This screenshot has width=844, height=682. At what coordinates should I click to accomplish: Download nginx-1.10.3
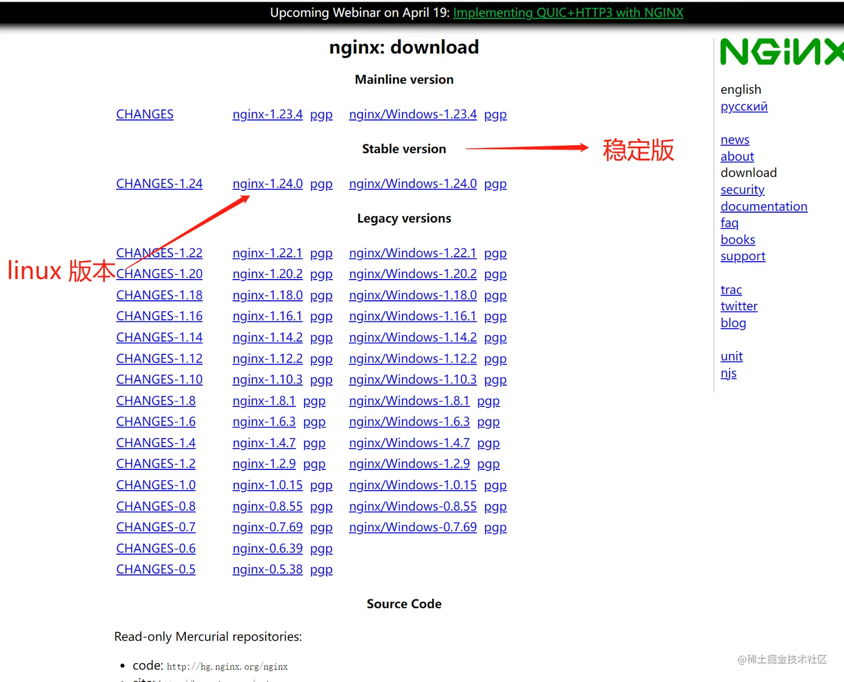point(267,380)
